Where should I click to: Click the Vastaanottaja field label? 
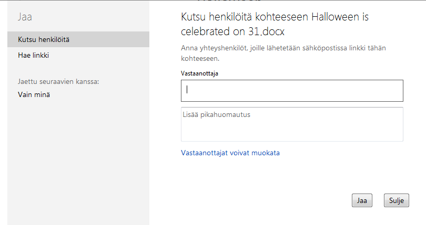199,73
